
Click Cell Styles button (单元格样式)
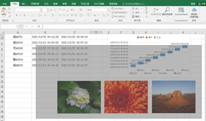pyautogui.click(x=119, y=16)
